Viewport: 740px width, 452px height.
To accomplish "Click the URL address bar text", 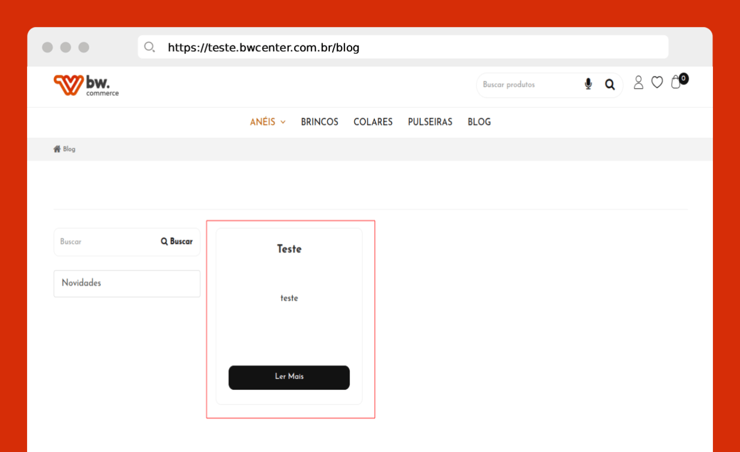I will (x=264, y=48).
